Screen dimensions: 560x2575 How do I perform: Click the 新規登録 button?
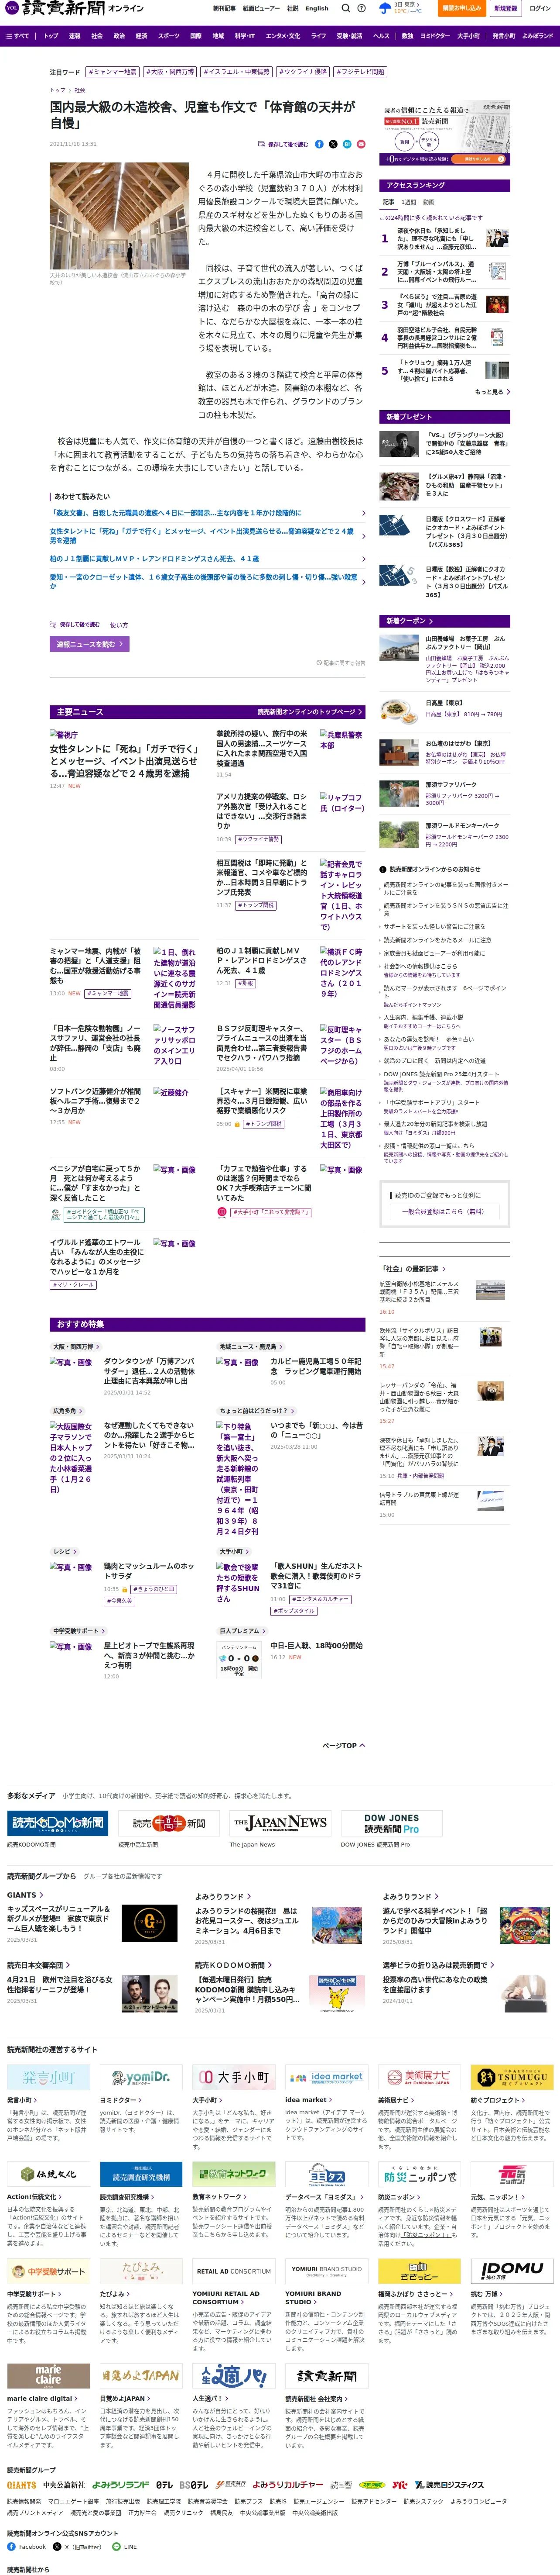pos(505,8)
